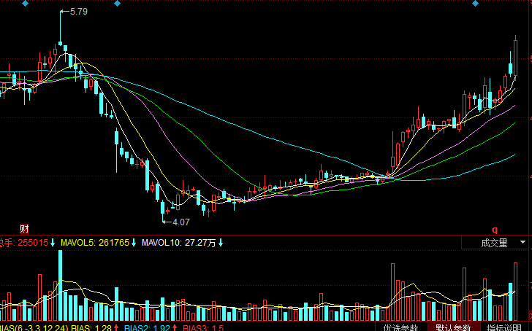Select the 总手: 255015 volume readout
The width and height of the screenshot is (532, 331).
24,243
